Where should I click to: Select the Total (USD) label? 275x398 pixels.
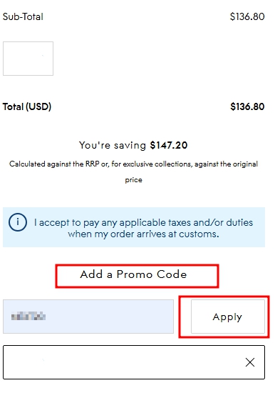(x=27, y=106)
